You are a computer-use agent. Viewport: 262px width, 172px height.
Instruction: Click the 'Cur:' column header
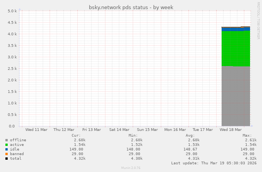pyautogui.click(x=76, y=135)
